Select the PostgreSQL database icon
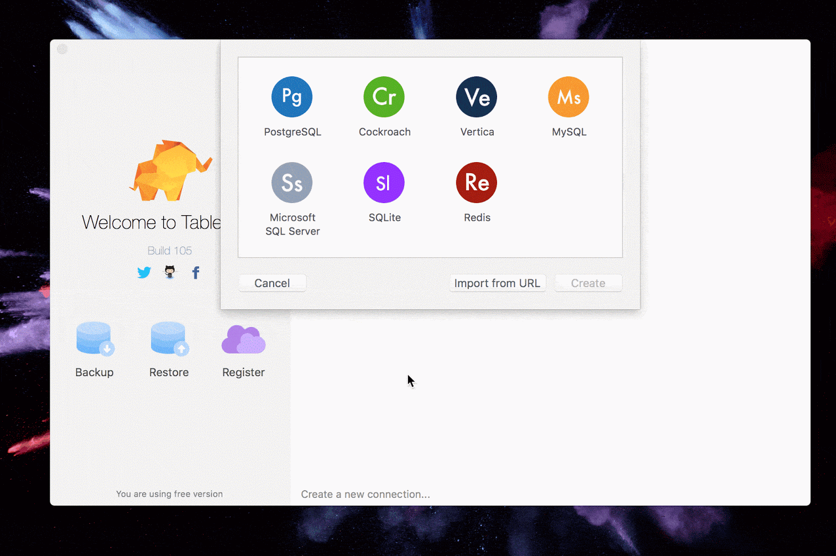 click(x=292, y=97)
